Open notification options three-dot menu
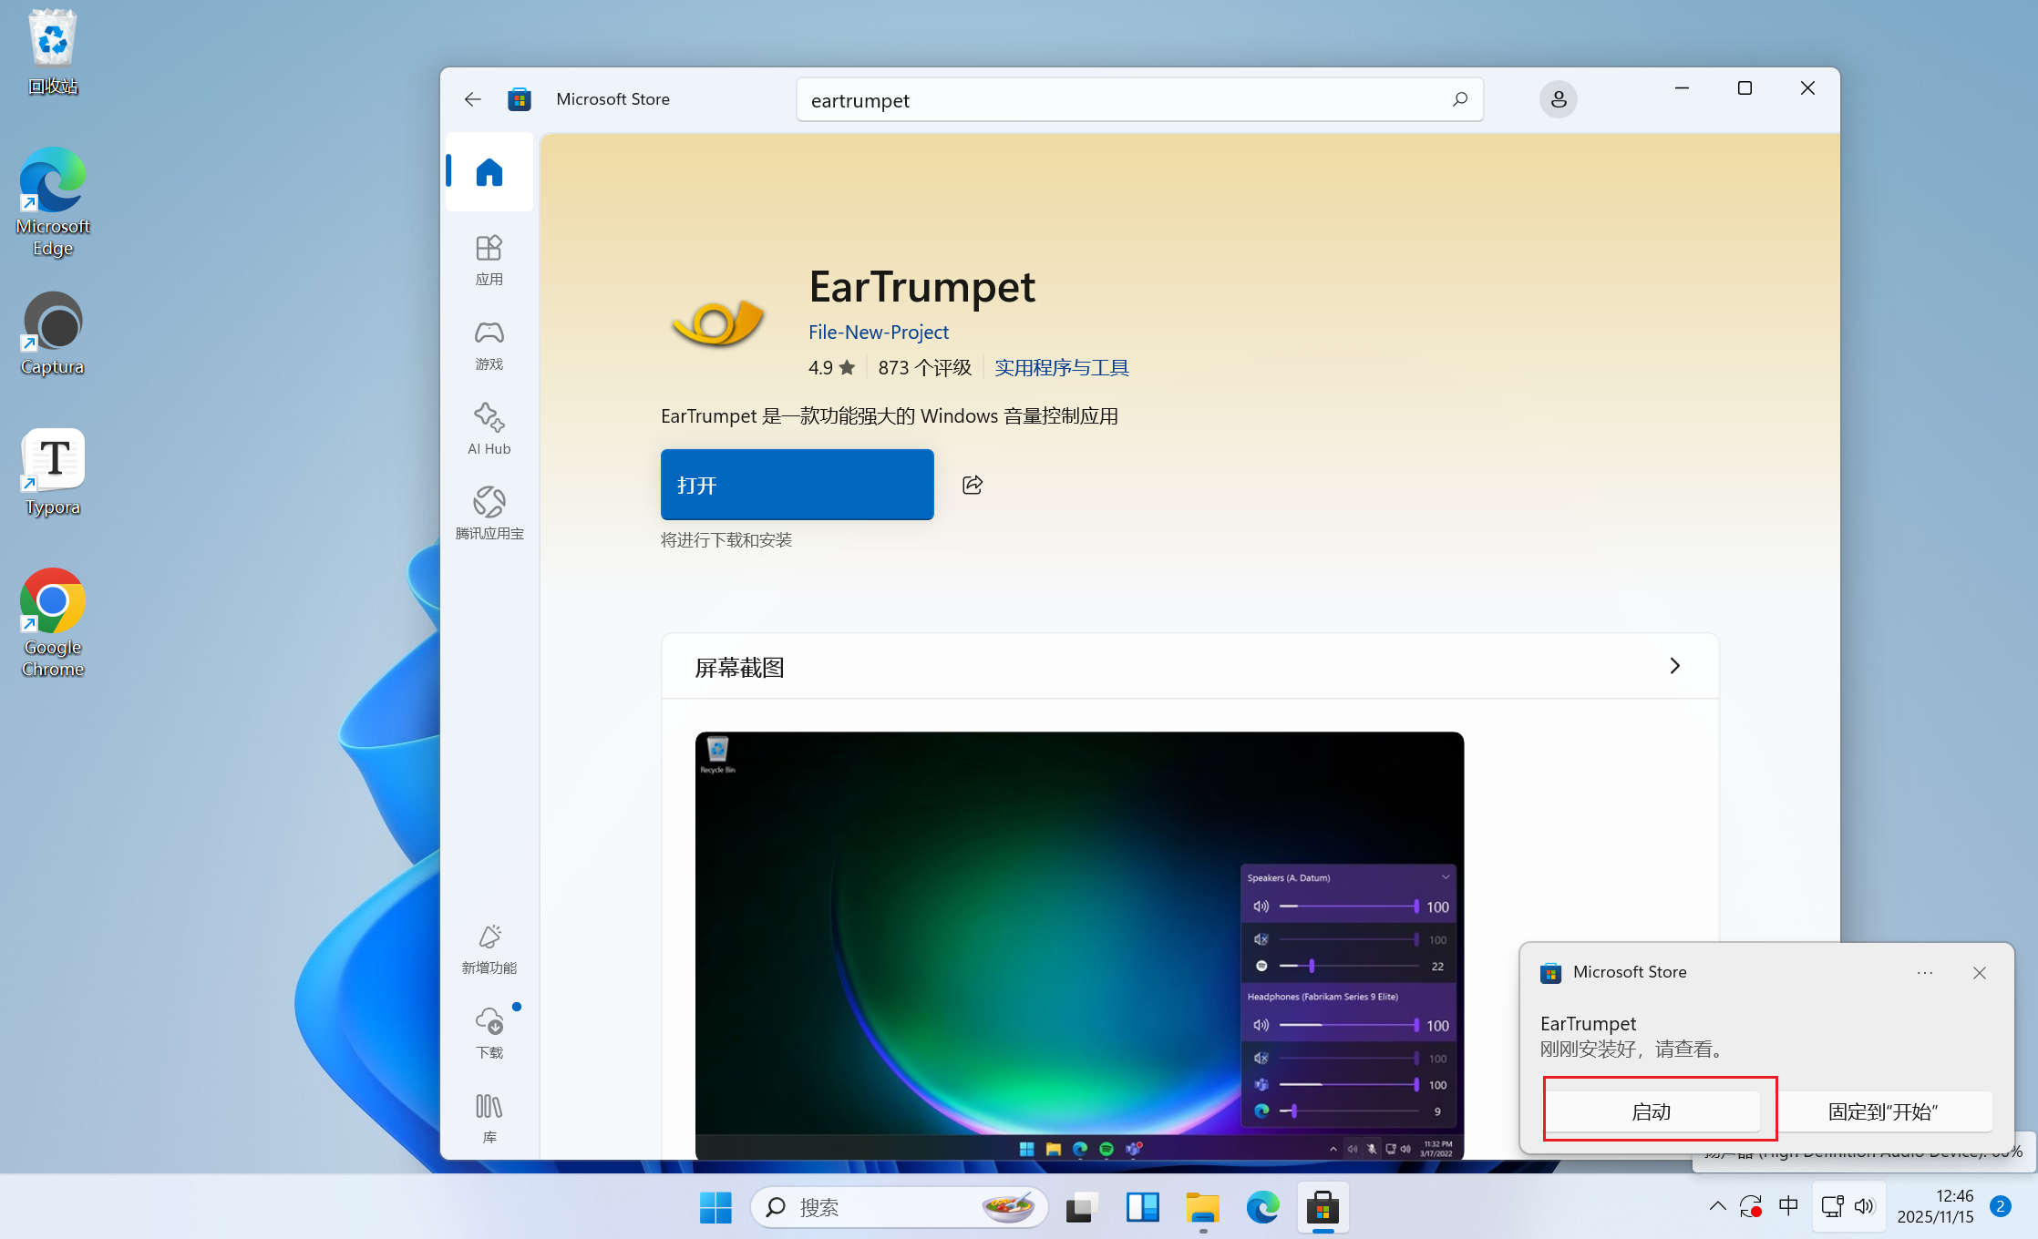 [x=1924, y=973]
